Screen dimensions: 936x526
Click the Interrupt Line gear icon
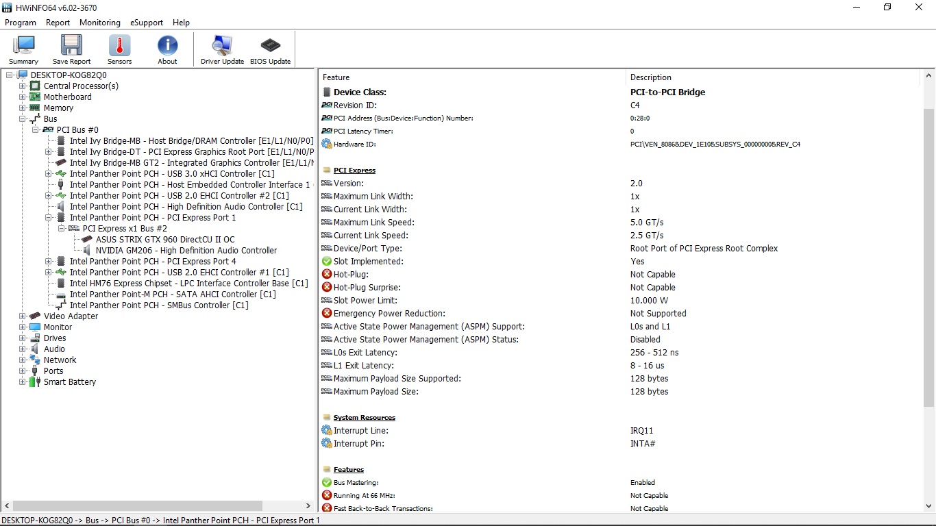click(327, 431)
